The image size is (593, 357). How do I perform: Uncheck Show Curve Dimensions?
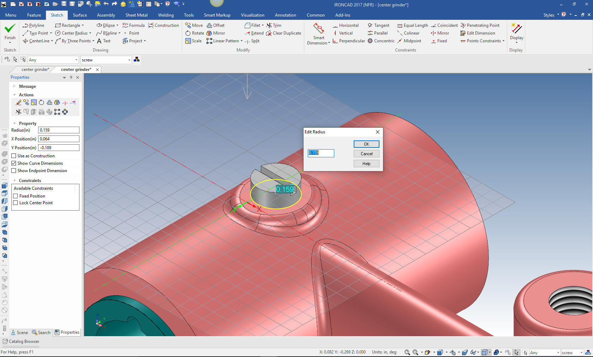14,163
